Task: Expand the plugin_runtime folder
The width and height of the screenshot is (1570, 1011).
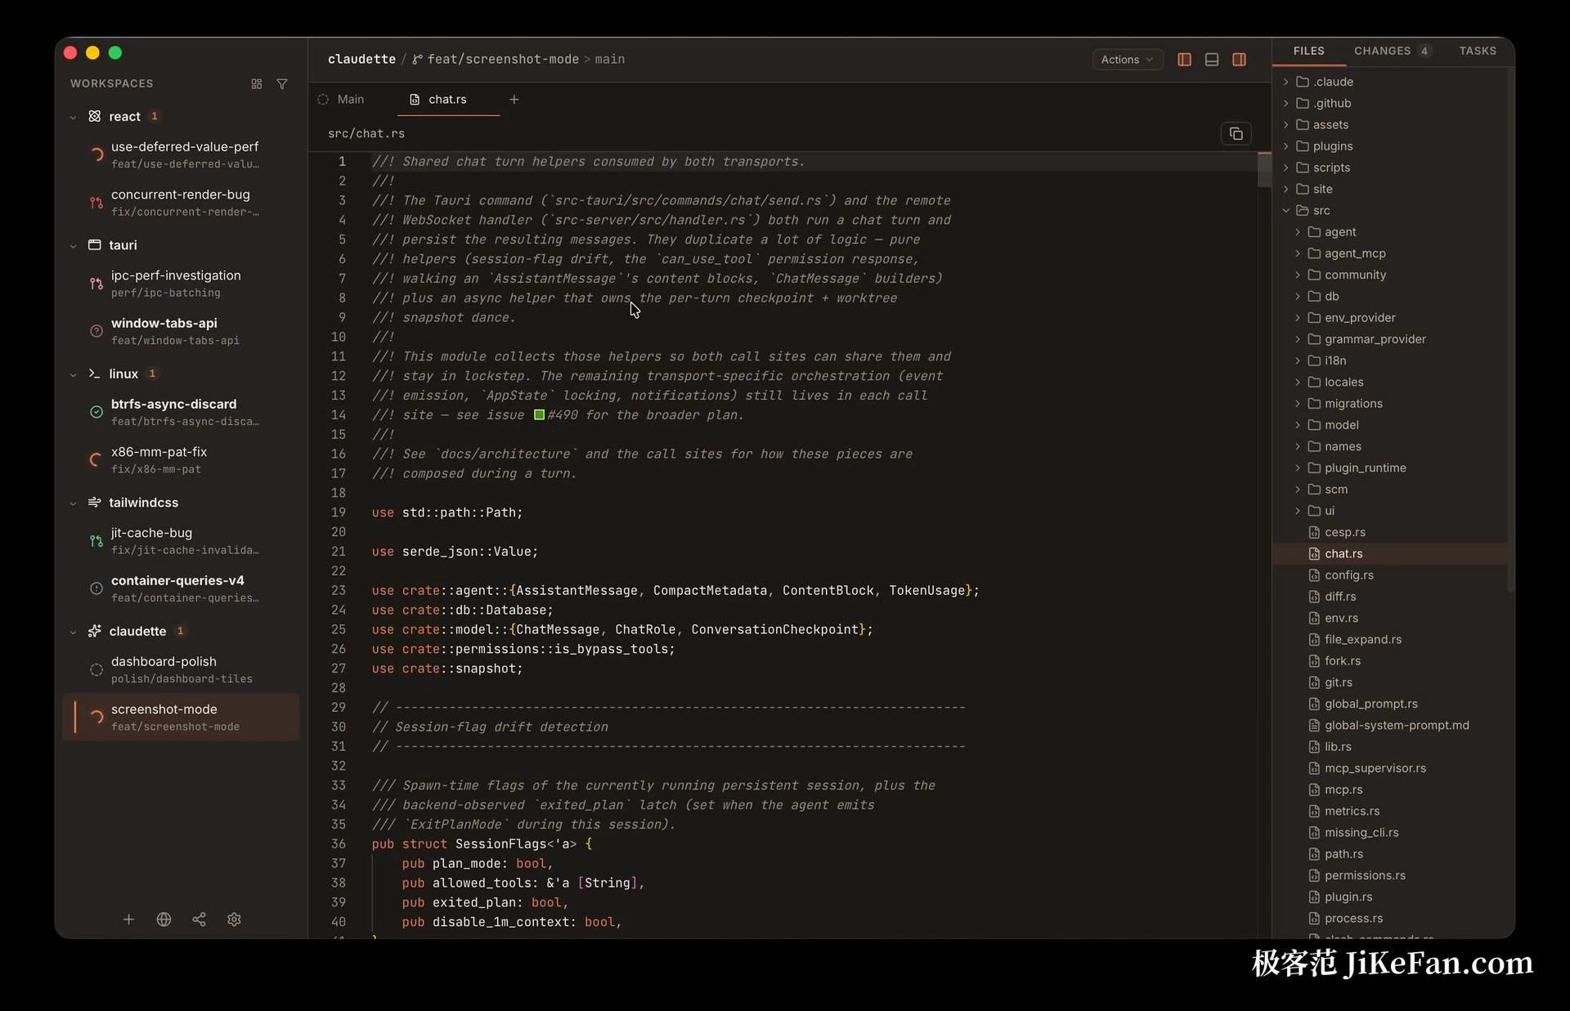Action: point(1298,467)
